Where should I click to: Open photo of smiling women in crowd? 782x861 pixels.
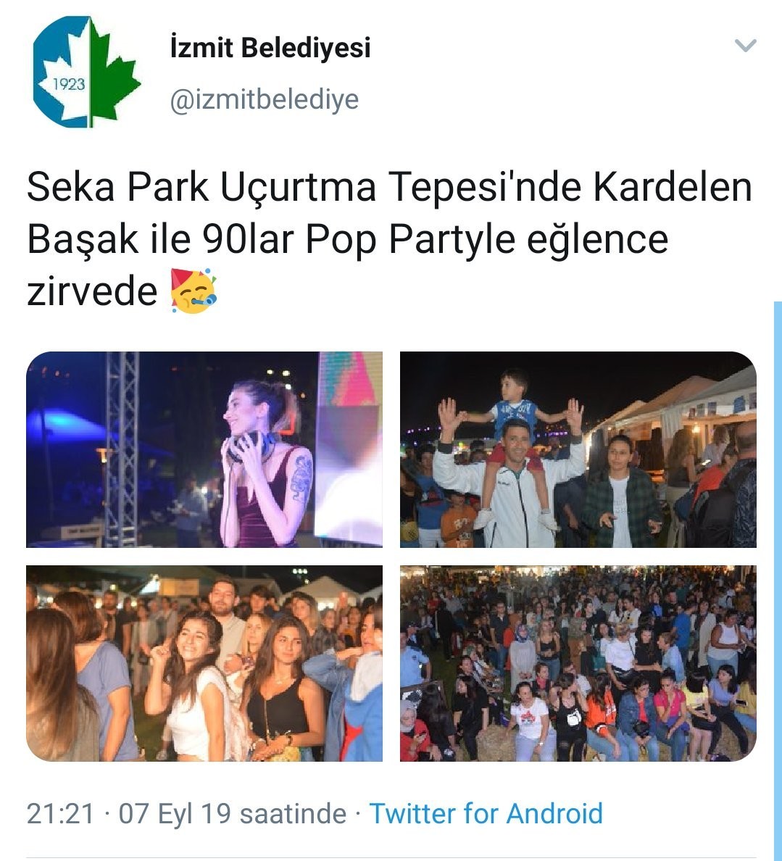204,663
